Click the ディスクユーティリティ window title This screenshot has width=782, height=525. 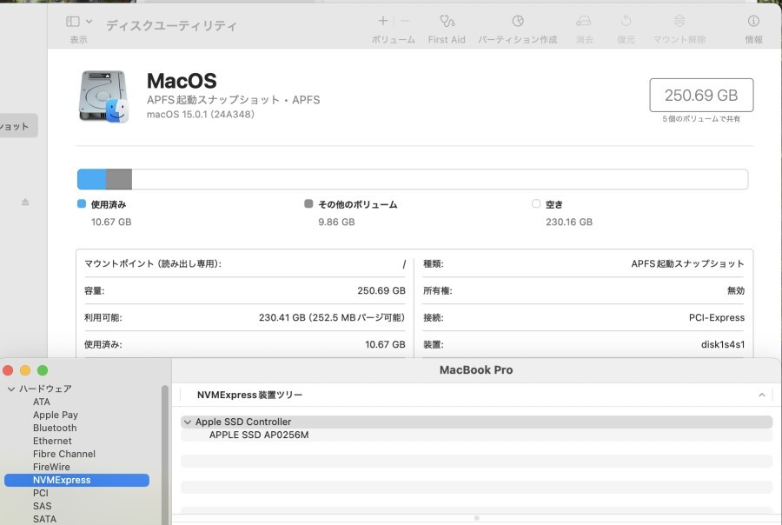(171, 25)
